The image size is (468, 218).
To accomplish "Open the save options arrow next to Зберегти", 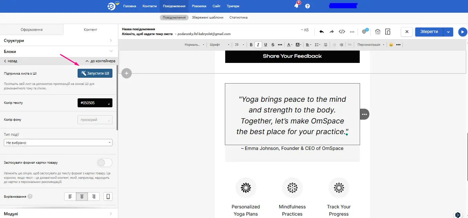I will (x=448, y=32).
